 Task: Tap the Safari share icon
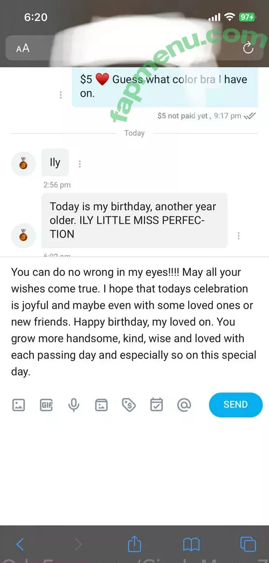click(135, 544)
